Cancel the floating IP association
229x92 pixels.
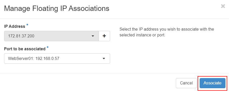click(x=186, y=83)
